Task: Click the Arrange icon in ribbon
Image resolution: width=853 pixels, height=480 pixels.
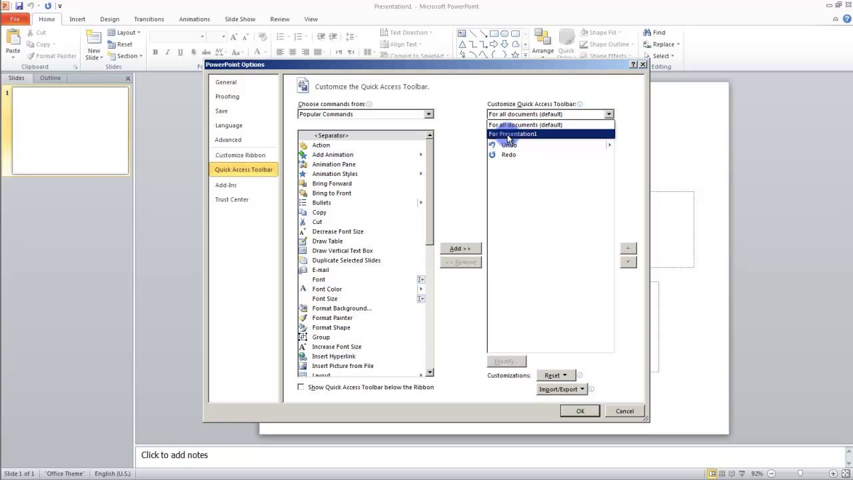Action: tap(542, 38)
